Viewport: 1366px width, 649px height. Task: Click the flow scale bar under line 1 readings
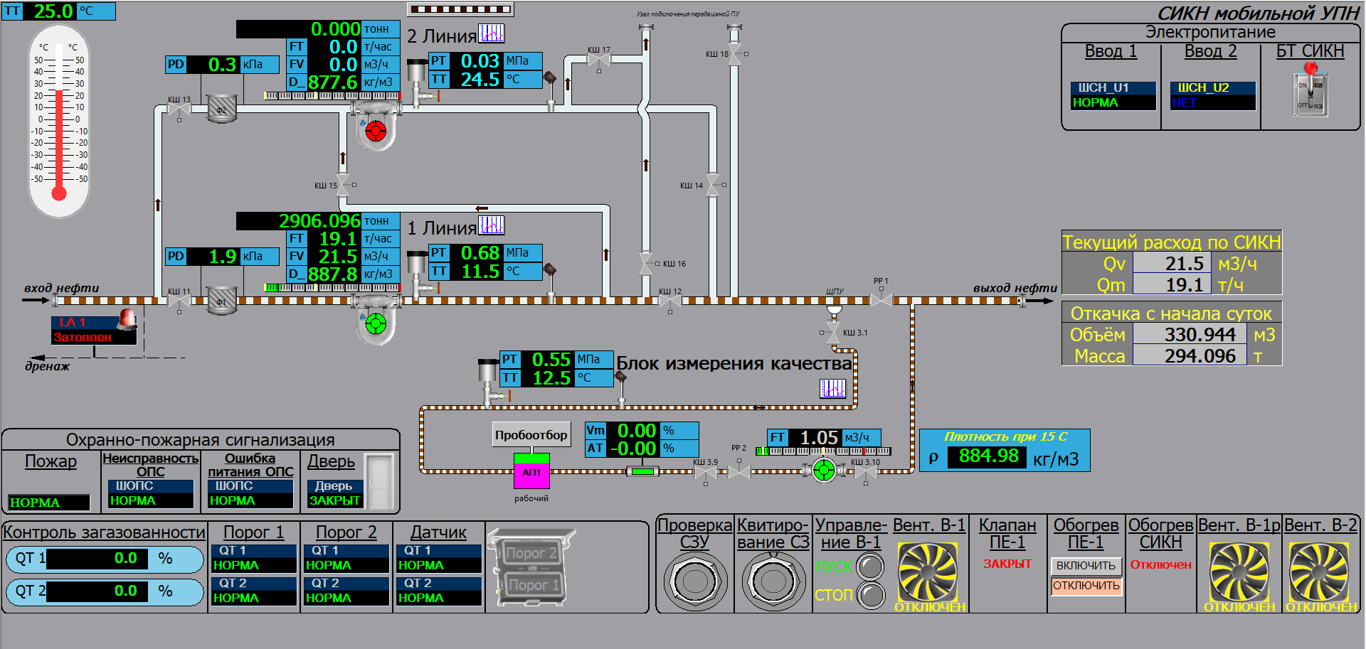click(332, 288)
